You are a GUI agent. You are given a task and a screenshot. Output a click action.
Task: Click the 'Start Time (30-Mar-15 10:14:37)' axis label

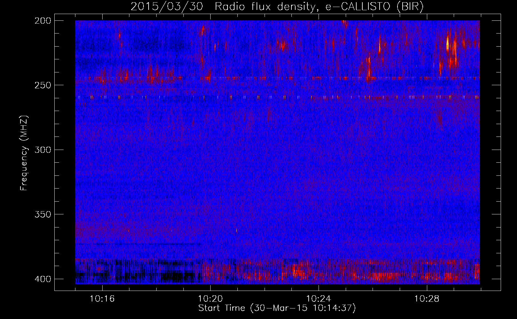277,308
